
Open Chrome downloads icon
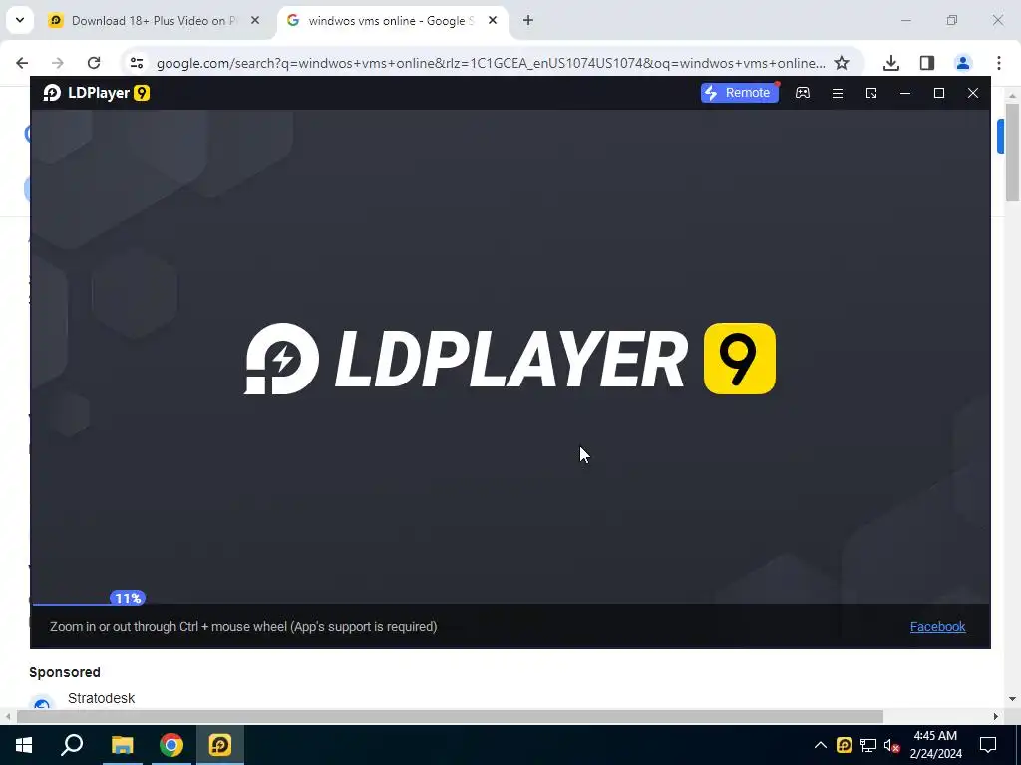891,63
